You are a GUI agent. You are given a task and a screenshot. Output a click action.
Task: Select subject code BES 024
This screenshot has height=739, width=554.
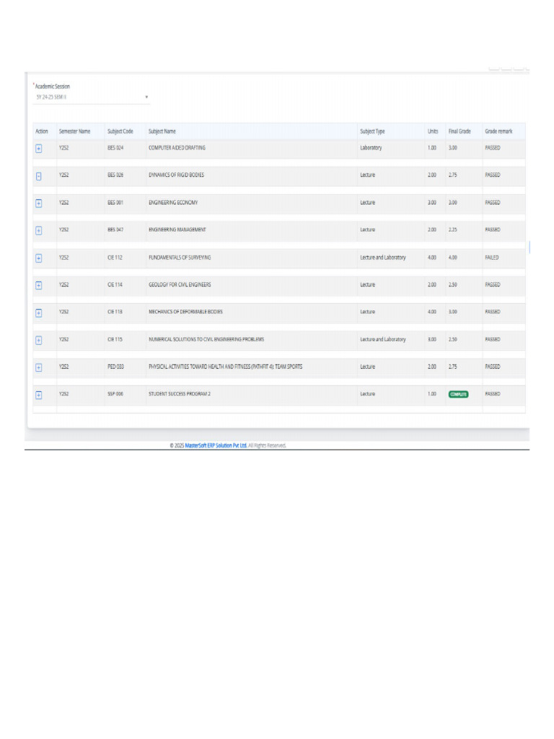(115, 148)
